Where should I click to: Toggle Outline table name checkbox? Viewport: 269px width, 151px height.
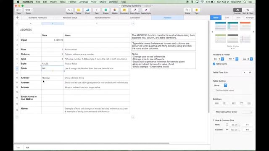click(x=214, y=91)
